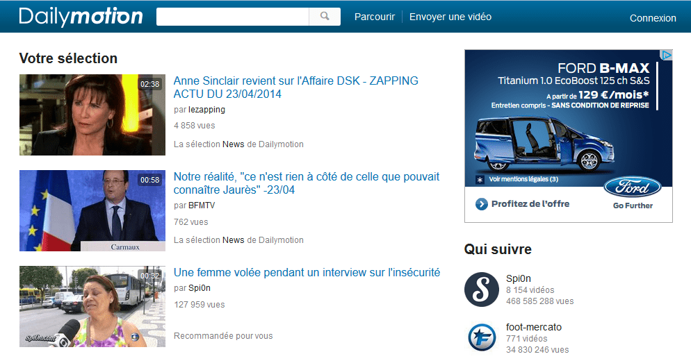691x361 pixels.
Task: Open the Parcourir menu
Action: click(375, 17)
